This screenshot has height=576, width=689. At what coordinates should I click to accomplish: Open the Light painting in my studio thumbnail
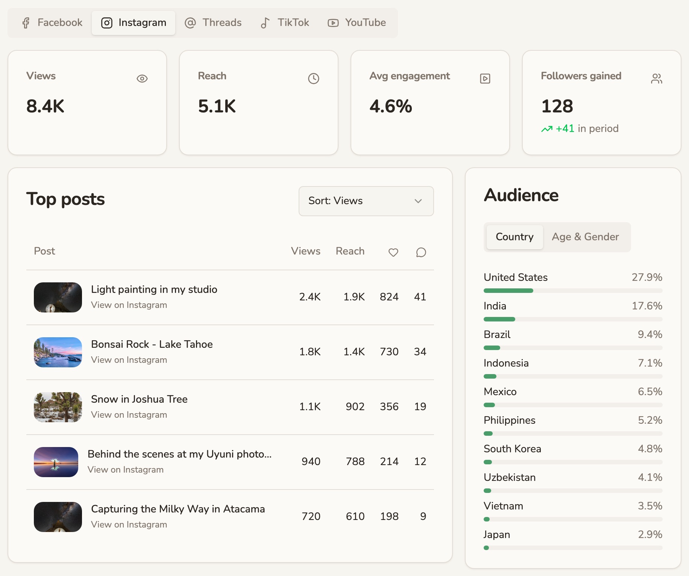tap(58, 297)
